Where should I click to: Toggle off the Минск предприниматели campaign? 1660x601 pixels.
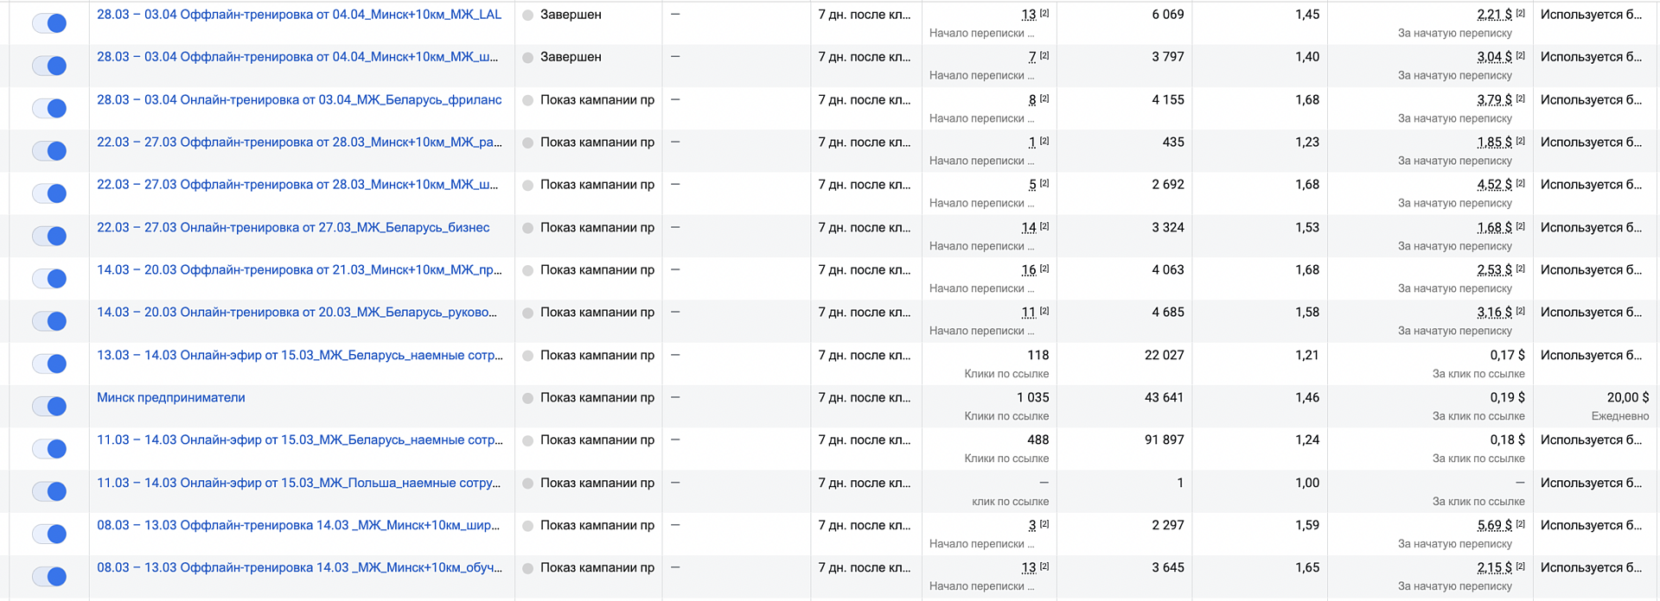pos(49,406)
